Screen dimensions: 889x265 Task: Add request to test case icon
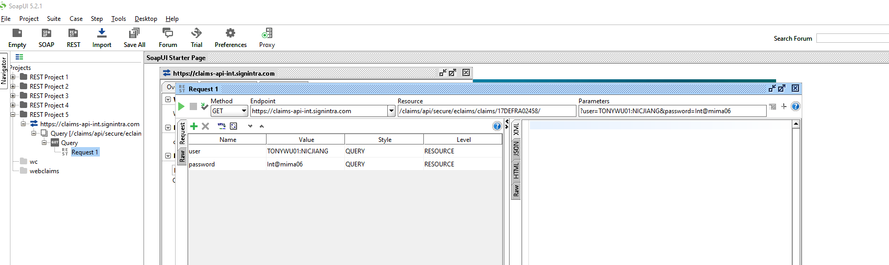205,106
